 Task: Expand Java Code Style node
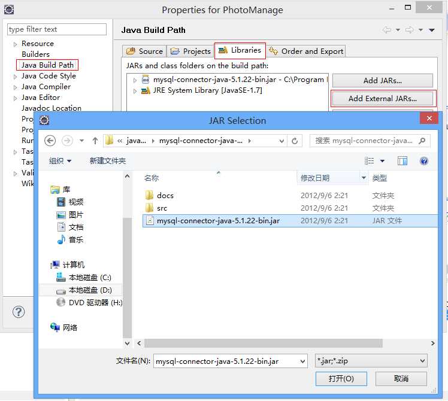point(15,77)
